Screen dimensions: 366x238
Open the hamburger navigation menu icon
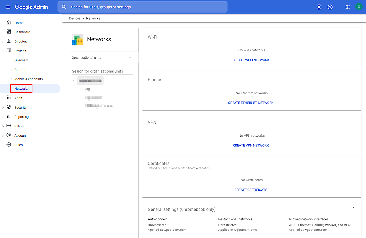pyautogui.click(x=8, y=7)
